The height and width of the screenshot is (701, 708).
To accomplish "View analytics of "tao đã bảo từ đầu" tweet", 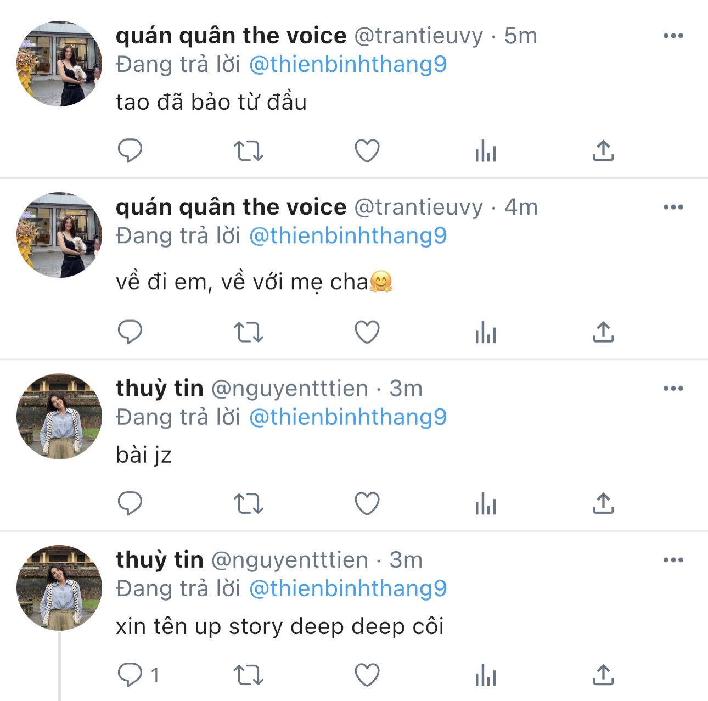I will coord(486,150).
